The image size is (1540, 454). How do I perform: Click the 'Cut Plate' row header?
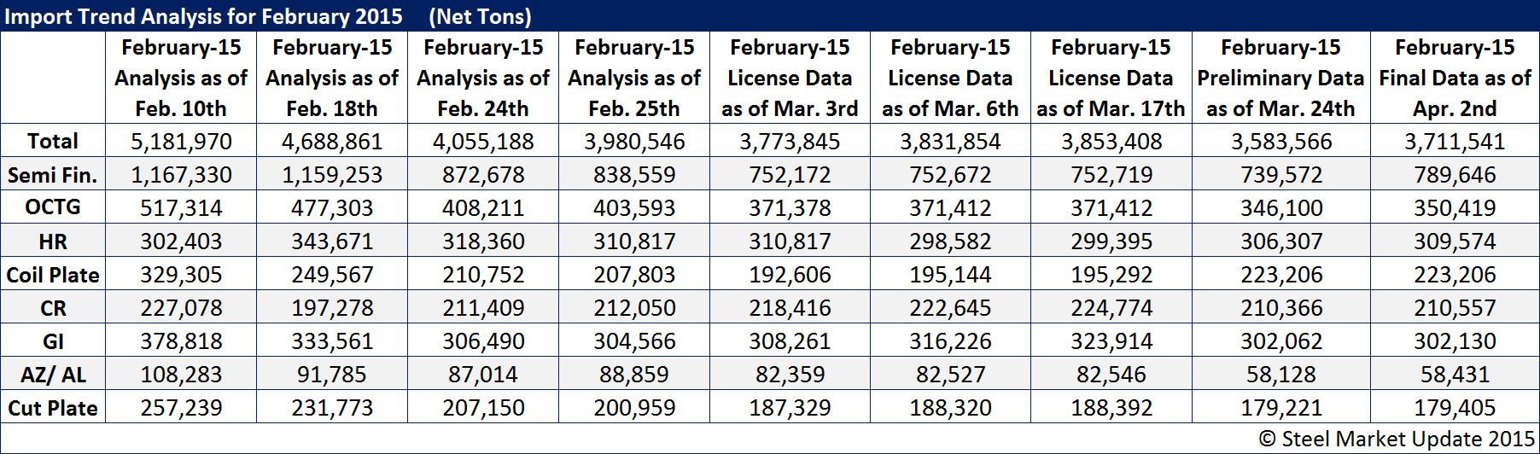point(53,408)
